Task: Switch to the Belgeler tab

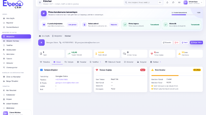Action: pos(142,62)
